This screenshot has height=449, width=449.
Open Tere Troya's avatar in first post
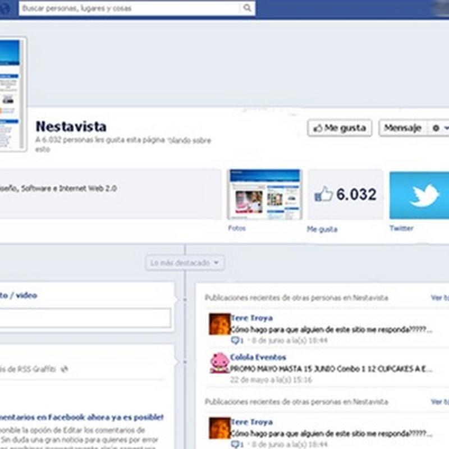click(219, 324)
